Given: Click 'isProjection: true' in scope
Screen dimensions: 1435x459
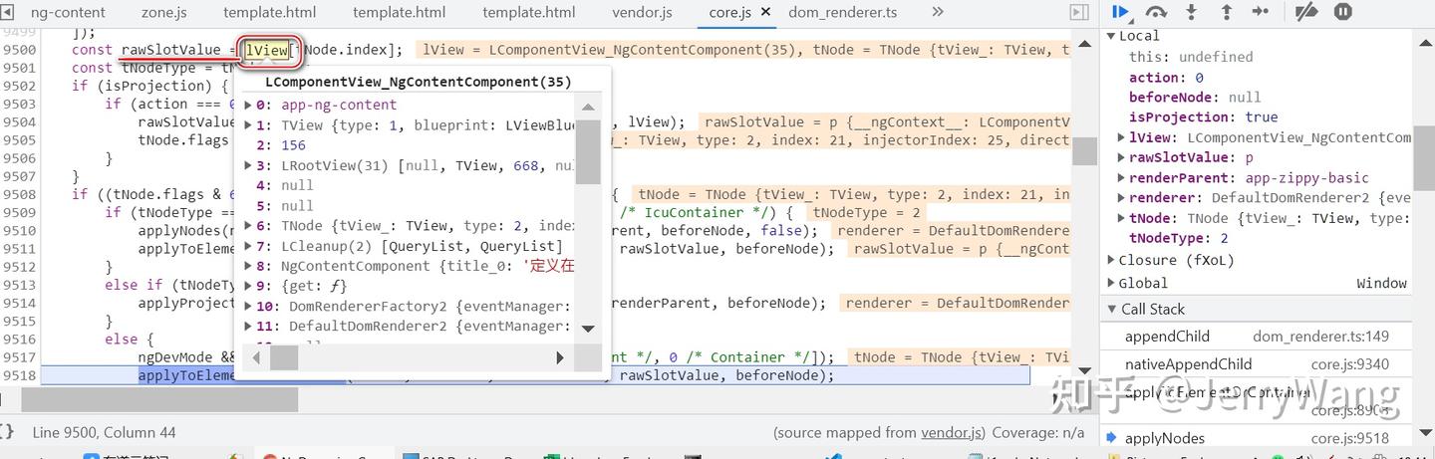Looking at the screenshot, I should [x=1204, y=116].
